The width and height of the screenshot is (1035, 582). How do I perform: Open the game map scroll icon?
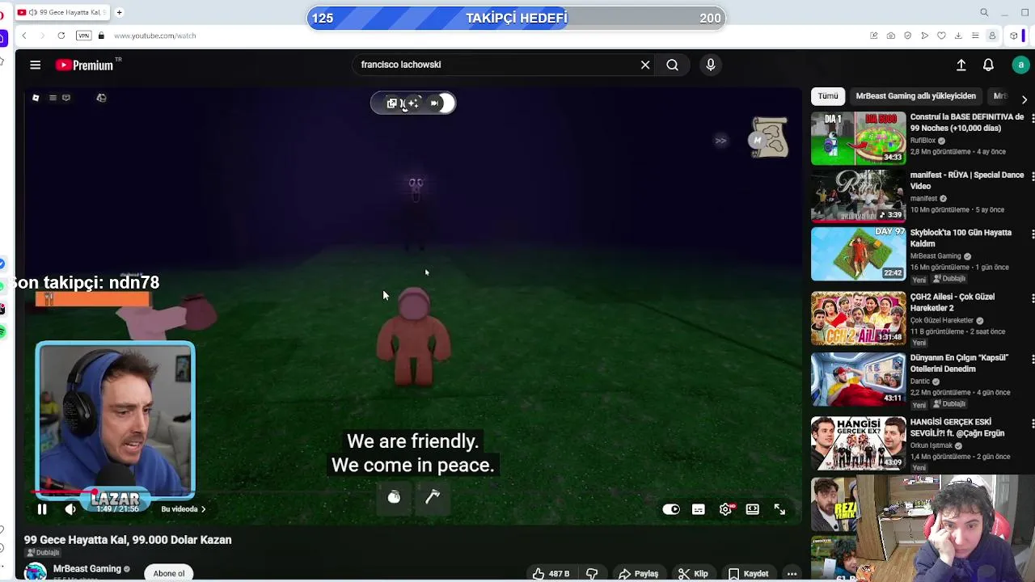768,137
